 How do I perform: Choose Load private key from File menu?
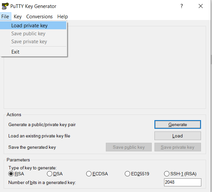point(29,26)
